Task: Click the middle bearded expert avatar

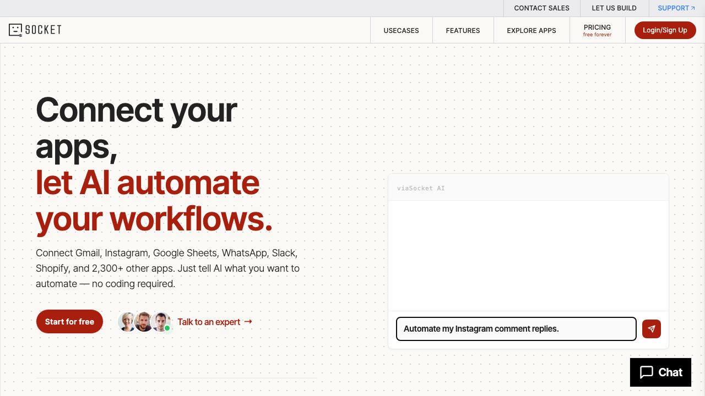Action: coord(144,322)
